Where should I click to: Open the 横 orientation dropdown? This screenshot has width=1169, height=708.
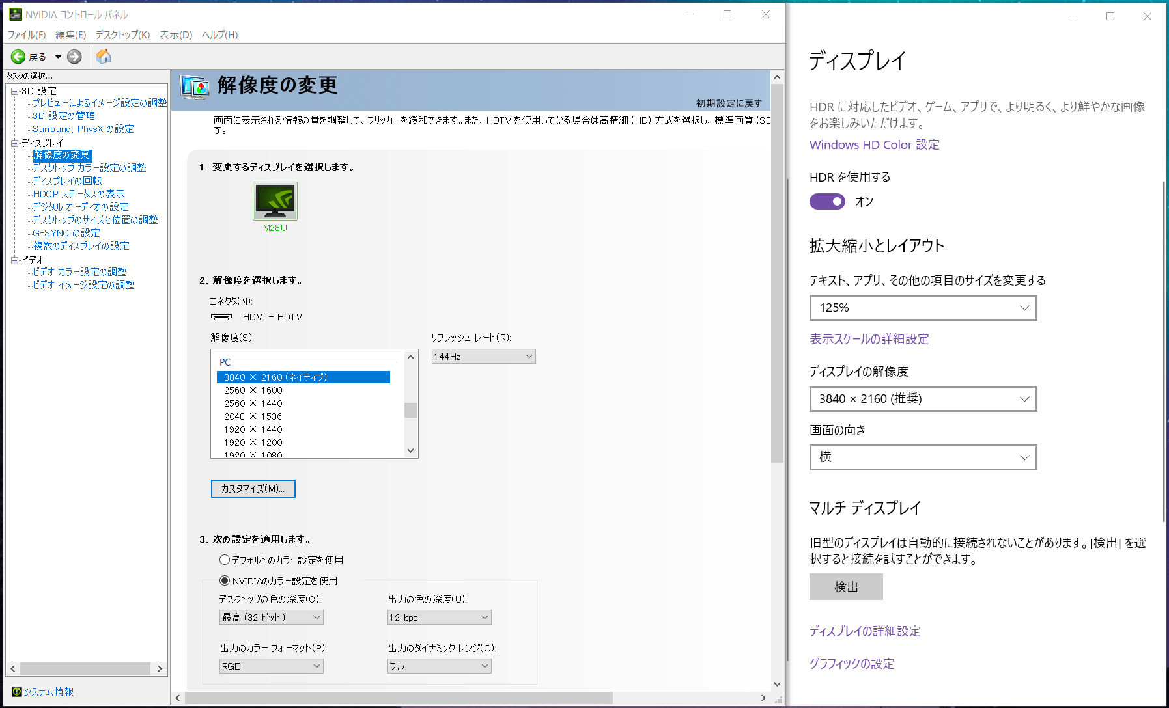(x=923, y=457)
